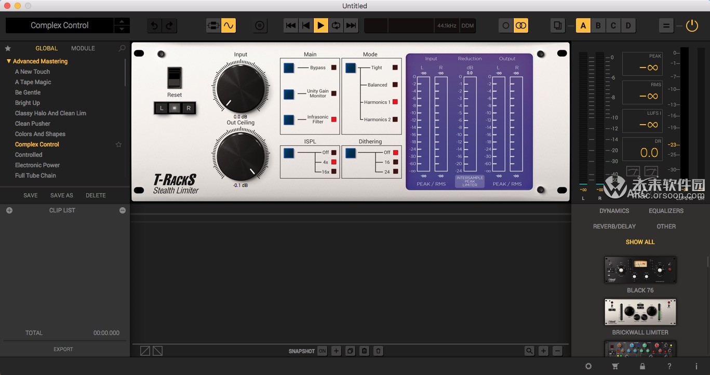Duplicate snapshot using the copy icon

pos(350,351)
